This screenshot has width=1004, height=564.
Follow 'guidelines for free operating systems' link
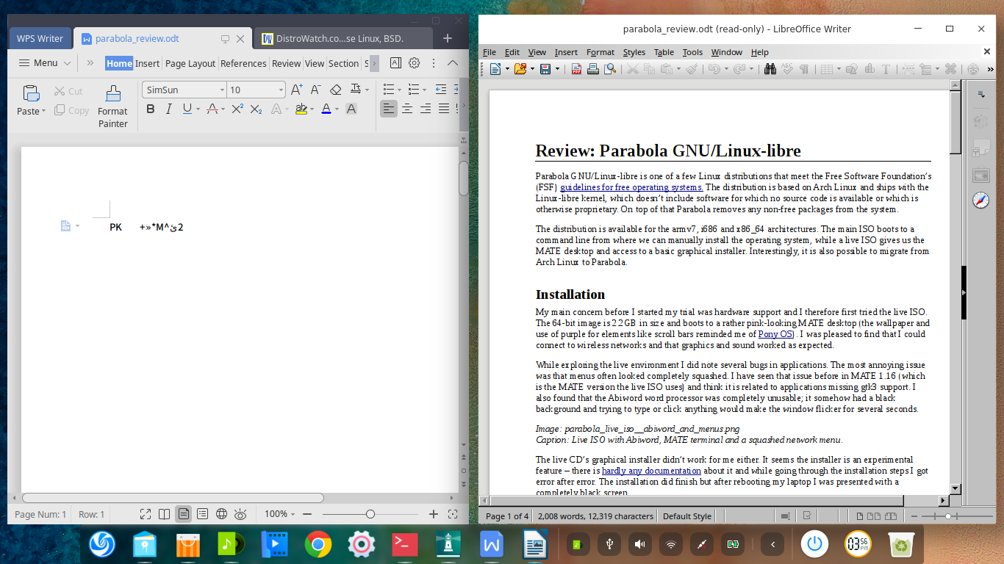tap(631, 187)
